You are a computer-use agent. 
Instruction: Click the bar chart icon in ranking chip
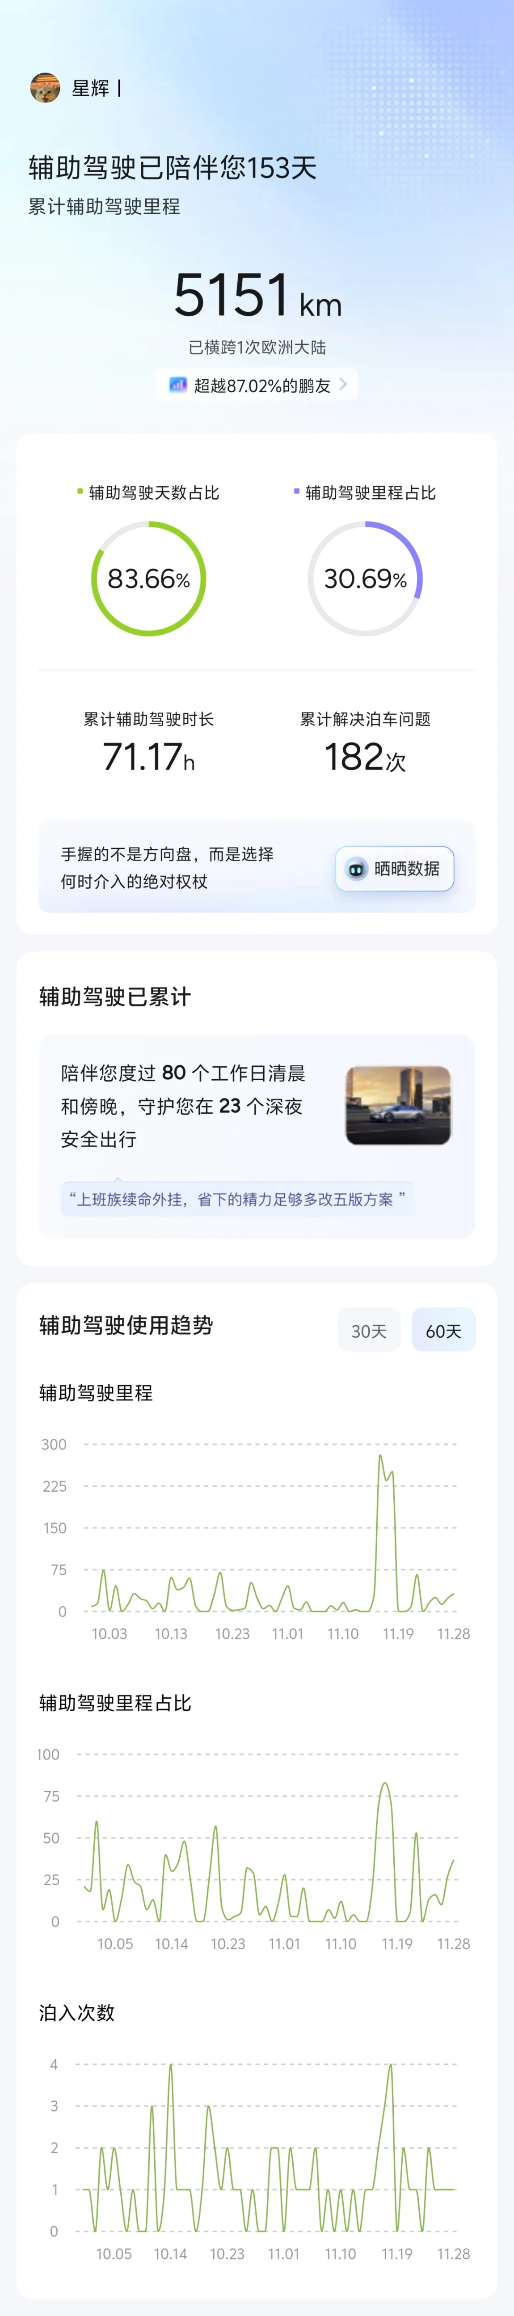pyautogui.click(x=178, y=385)
